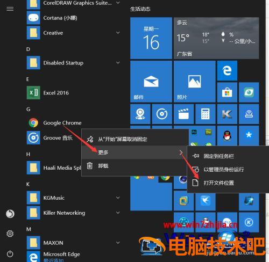Click the letter E section header
This screenshot has height=262, width=269.
(x=28, y=79)
